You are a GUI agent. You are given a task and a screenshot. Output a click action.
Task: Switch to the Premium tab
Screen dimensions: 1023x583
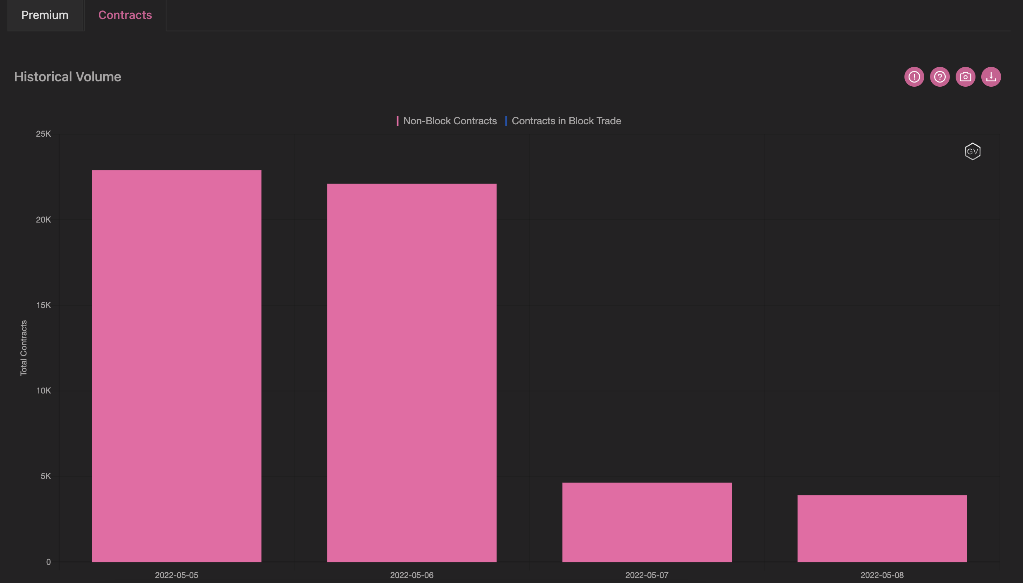(45, 15)
